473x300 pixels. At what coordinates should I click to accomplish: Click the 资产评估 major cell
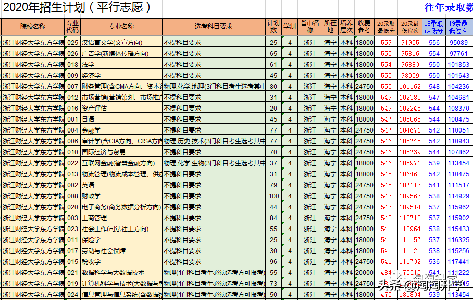click(121, 108)
